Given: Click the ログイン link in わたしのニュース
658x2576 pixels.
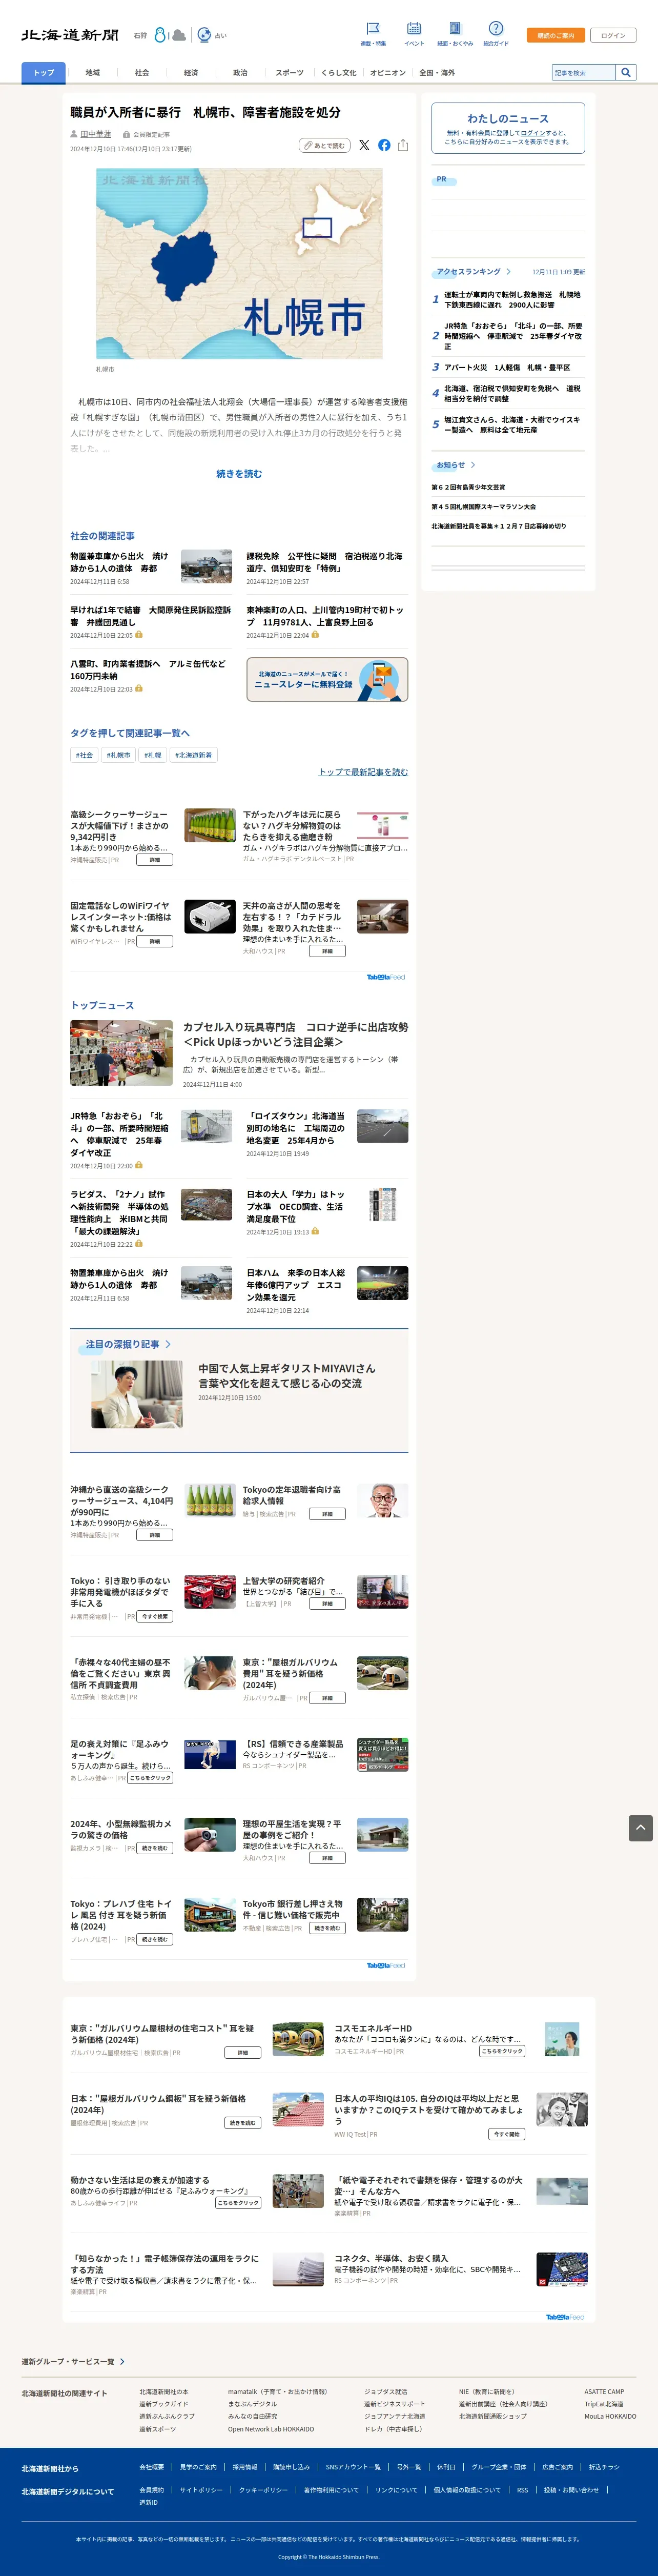Looking at the screenshot, I should [533, 133].
